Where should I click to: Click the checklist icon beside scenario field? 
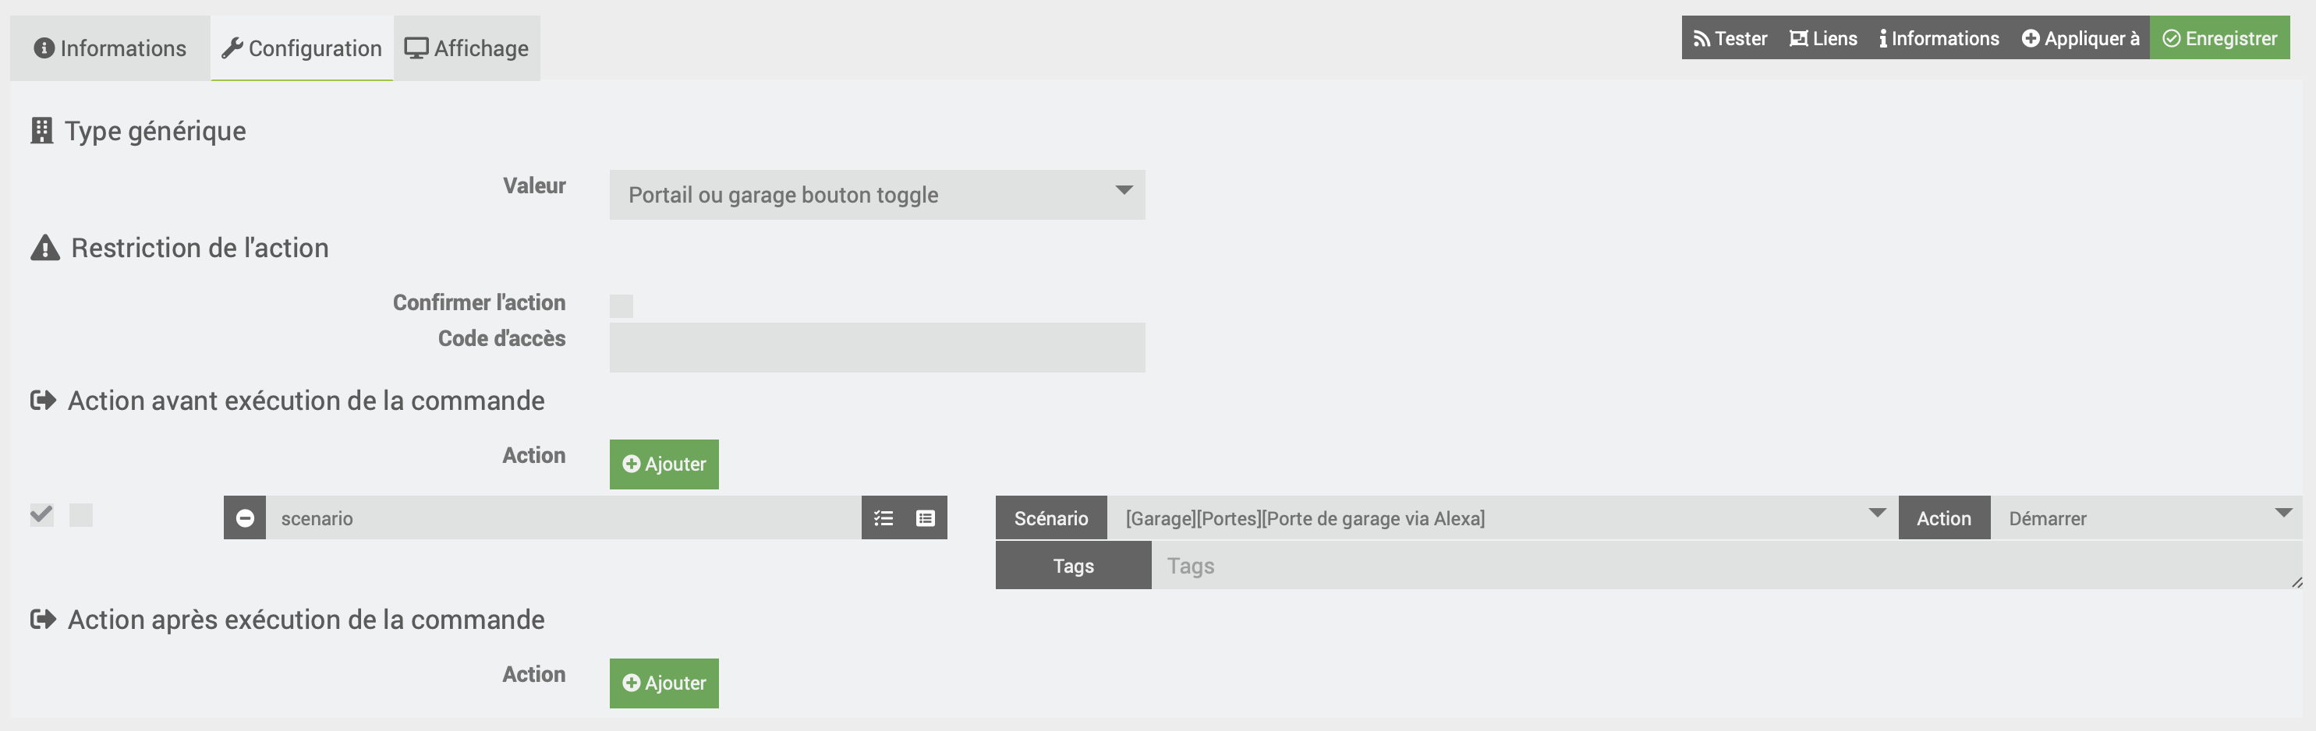pos(883,518)
